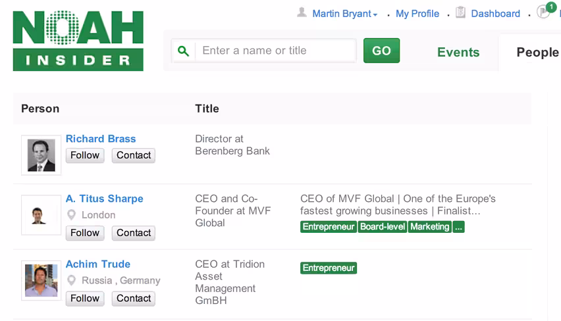Screen dimensions: 561x321
Task: Contact Richard Brass
Action: click(x=134, y=155)
